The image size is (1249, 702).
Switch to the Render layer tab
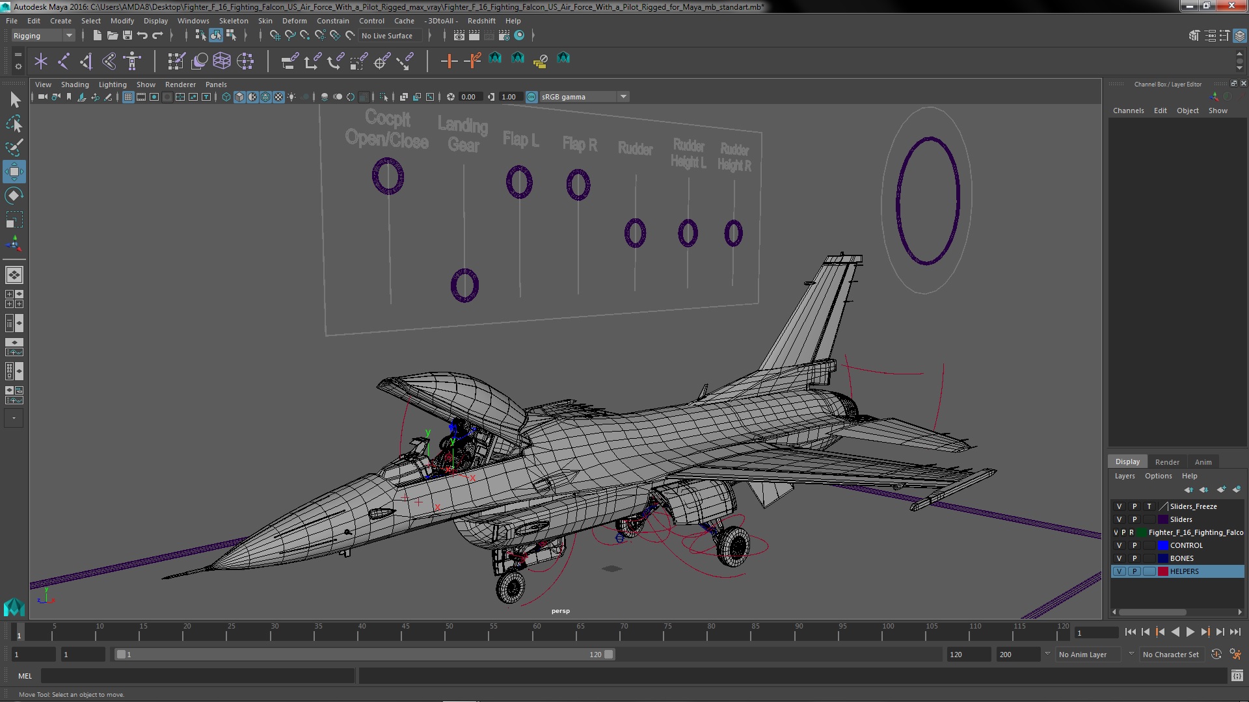[1167, 462]
